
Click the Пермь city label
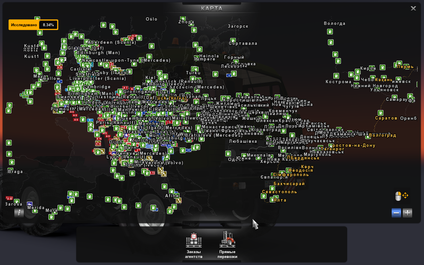(x=405, y=67)
